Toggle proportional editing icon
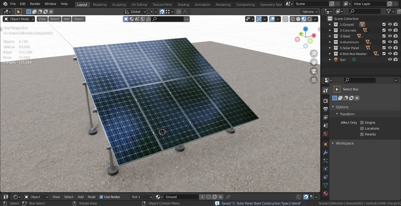The width and height of the screenshot is (401, 206). point(178,12)
